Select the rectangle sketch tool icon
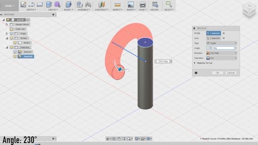258x145 pixels. pos(40,4)
